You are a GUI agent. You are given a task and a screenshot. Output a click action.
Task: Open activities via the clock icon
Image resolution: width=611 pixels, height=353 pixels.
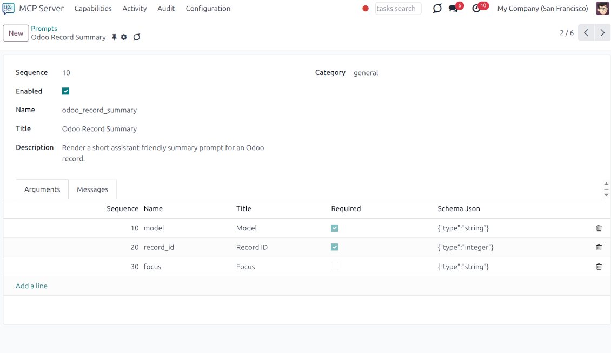coord(475,9)
